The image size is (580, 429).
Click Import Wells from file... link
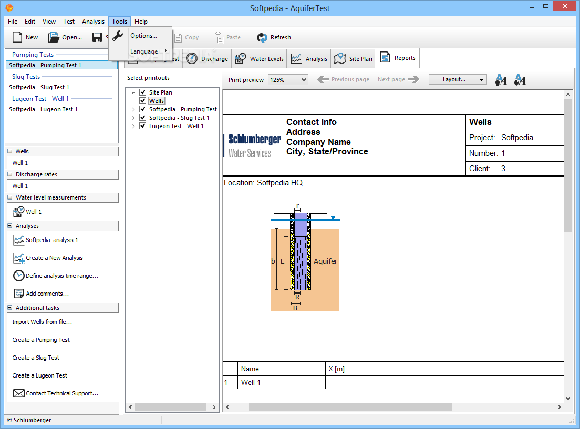[x=42, y=322]
